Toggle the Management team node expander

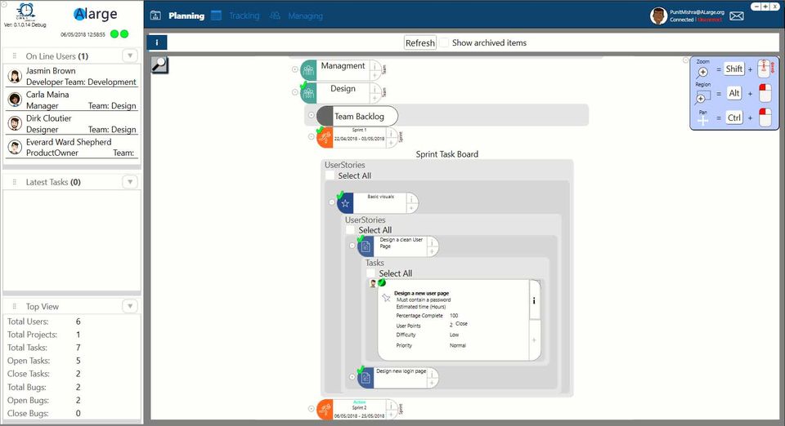295,69
